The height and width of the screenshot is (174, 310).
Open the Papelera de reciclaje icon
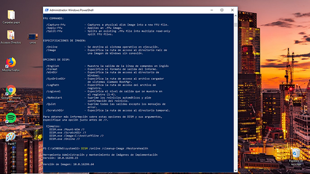[296, 153]
